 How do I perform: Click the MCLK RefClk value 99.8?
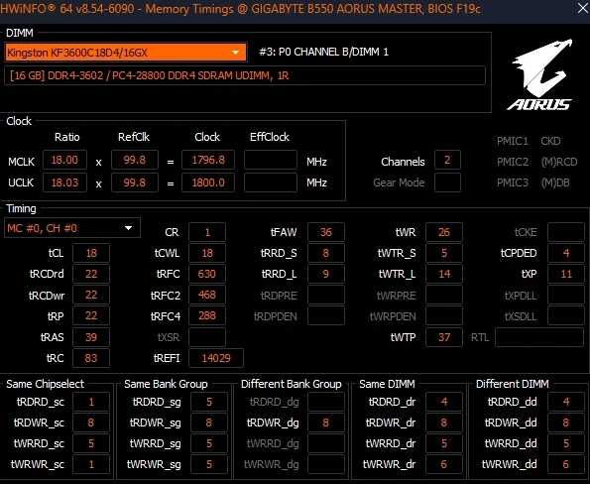click(135, 160)
